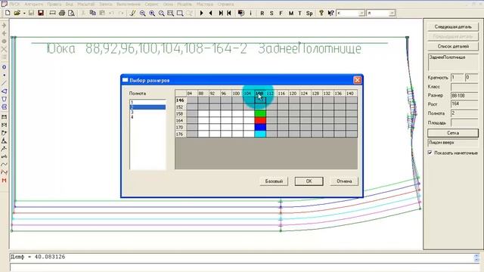Image resolution: width=484 pixels, height=272 pixels.
Task: Select Полнота value 1 in list
Action: click(x=147, y=102)
